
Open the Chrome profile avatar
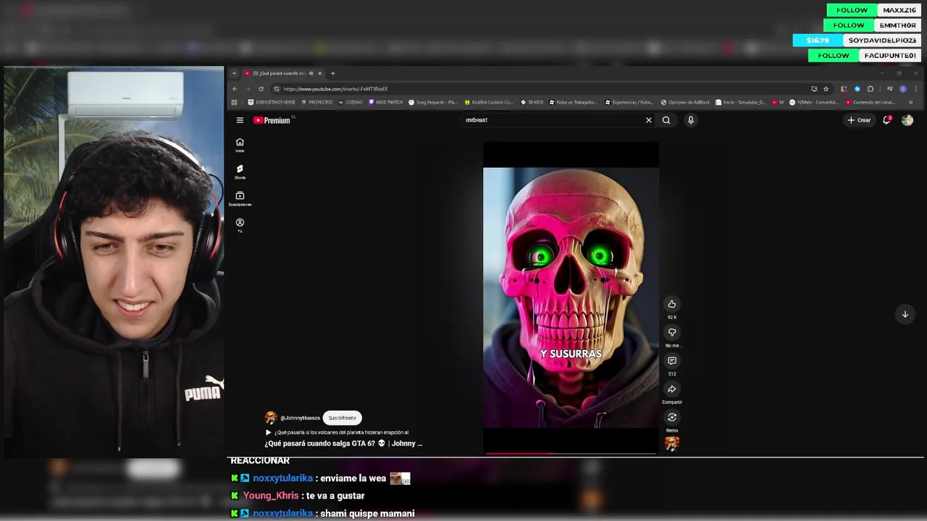click(x=903, y=89)
